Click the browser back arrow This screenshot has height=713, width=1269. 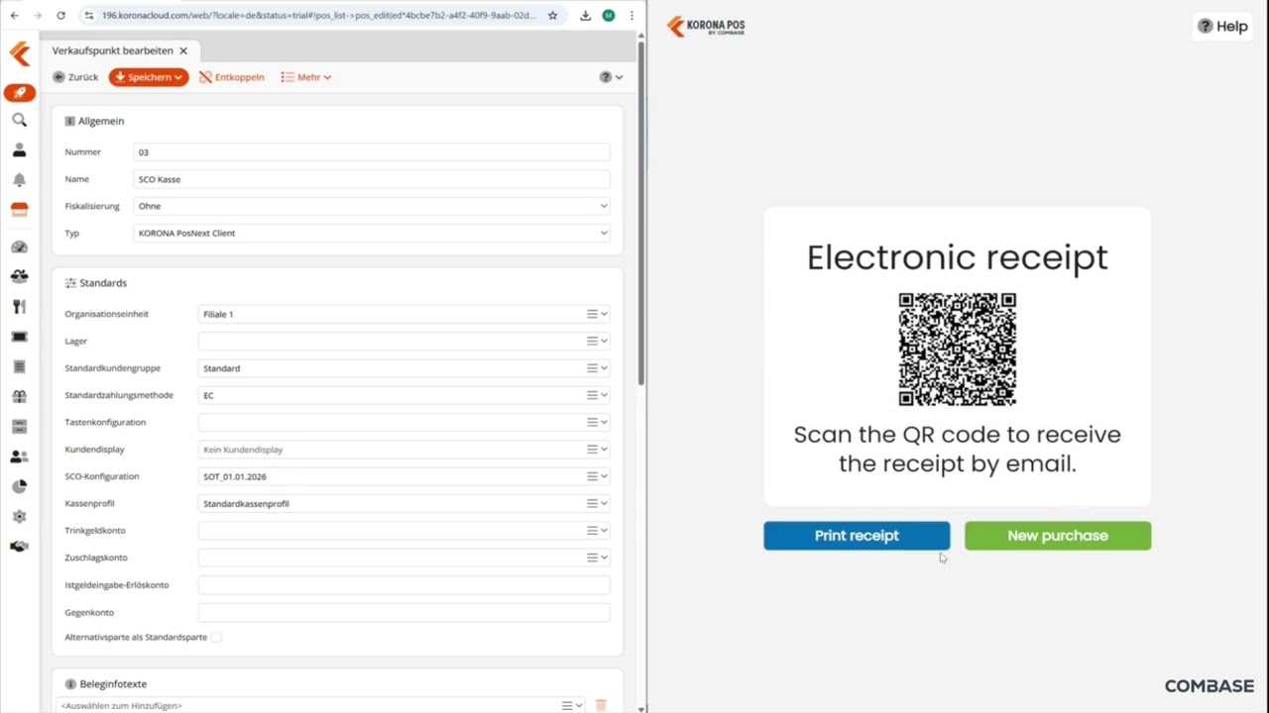[x=14, y=16]
